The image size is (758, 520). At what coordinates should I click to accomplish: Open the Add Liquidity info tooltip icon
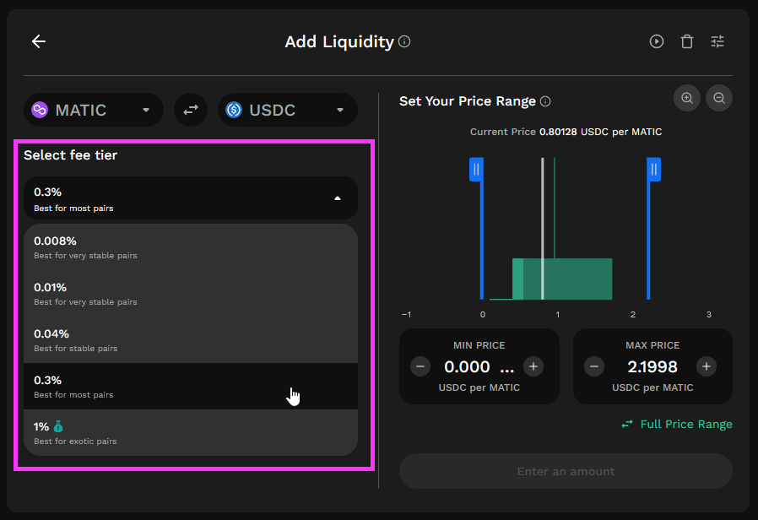404,41
